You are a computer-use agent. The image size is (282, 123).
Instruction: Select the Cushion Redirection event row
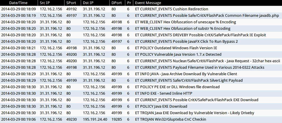click(171, 9)
